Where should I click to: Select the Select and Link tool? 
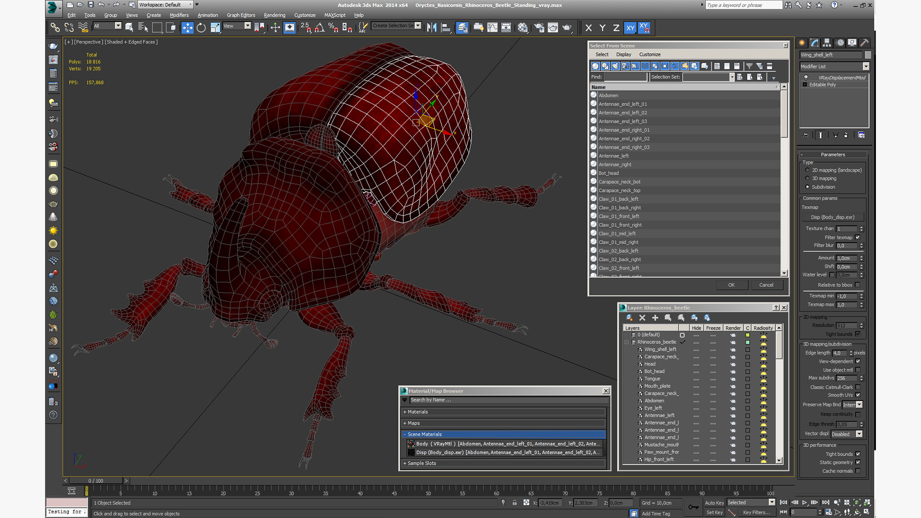(55, 27)
